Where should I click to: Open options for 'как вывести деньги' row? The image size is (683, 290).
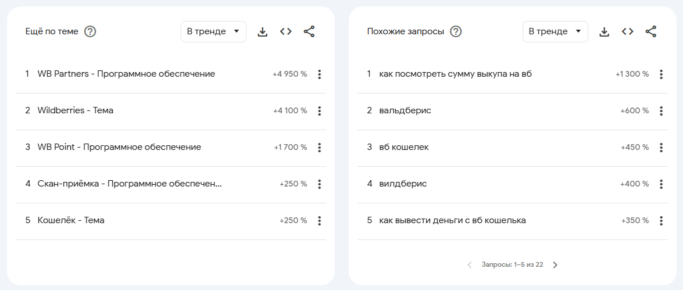pos(661,221)
